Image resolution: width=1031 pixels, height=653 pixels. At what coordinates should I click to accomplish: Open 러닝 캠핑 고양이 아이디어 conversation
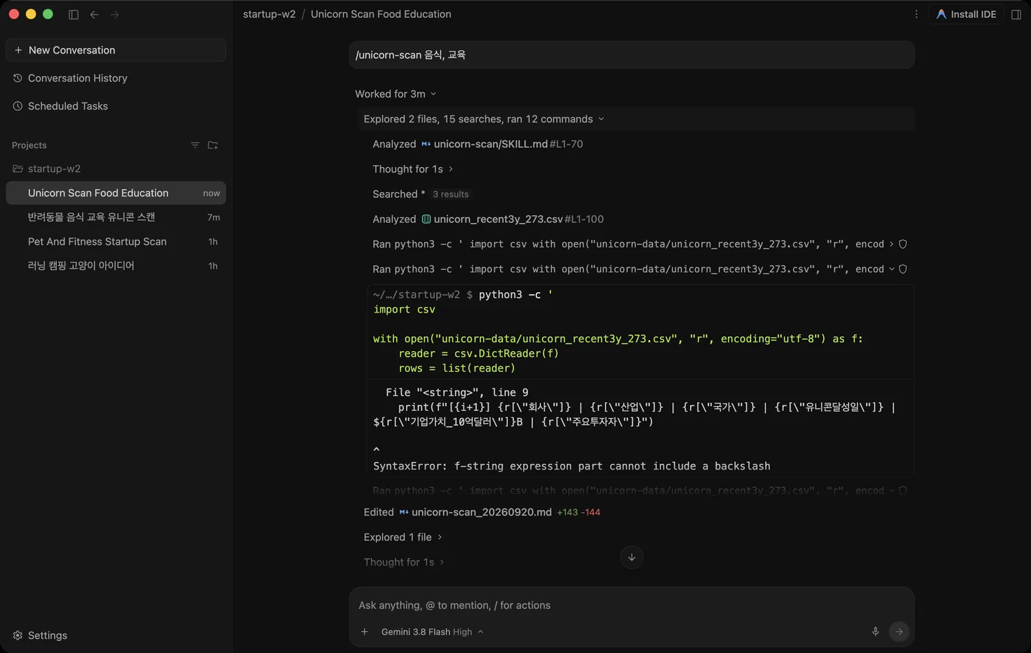[115, 265]
